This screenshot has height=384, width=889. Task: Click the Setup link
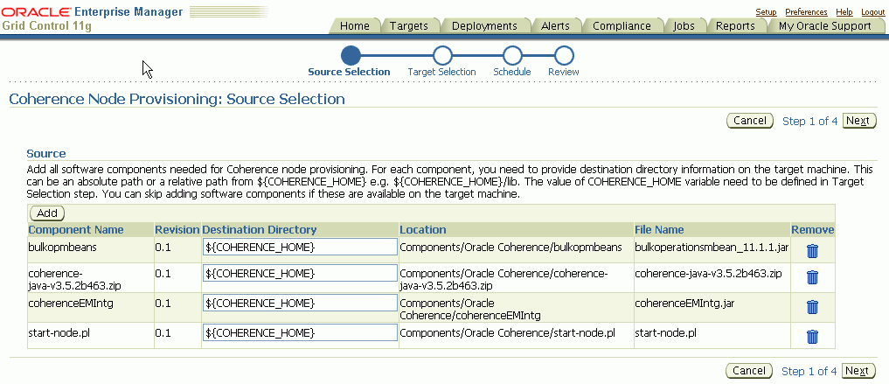[766, 12]
